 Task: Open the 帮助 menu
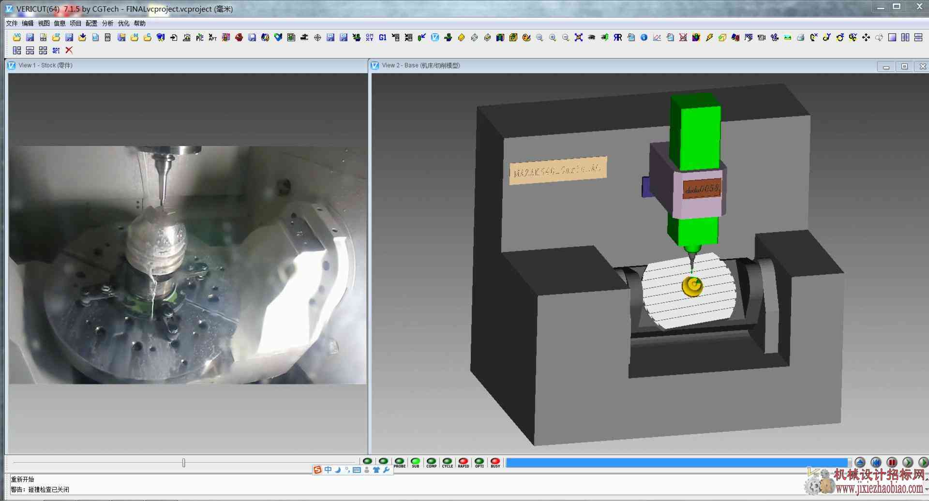coord(139,23)
